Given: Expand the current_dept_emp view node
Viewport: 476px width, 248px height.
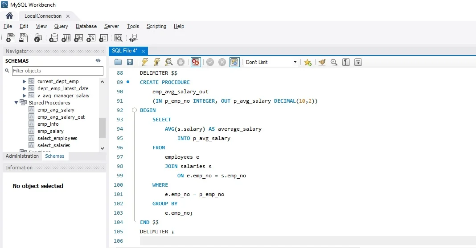Looking at the screenshot, I should coord(25,82).
